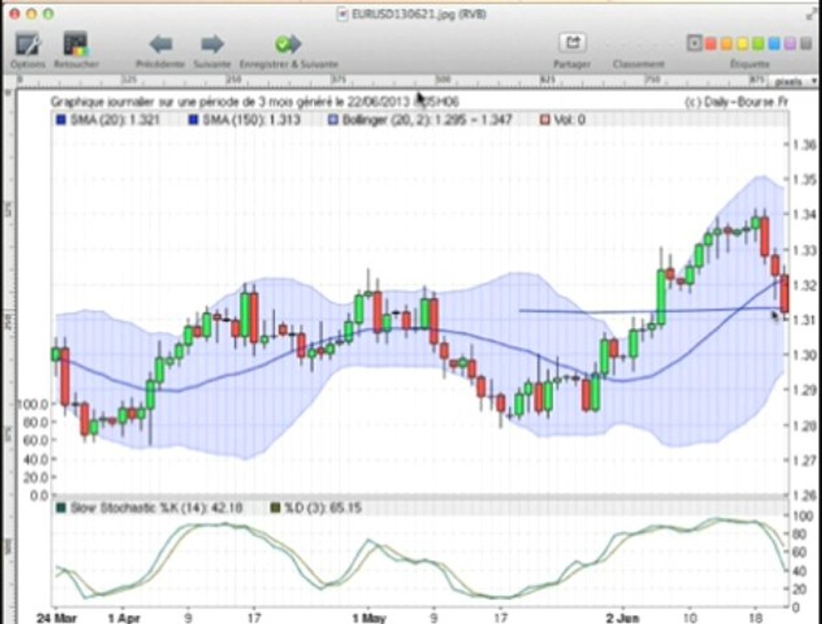Click the %D (3): 65.15 legend
Viewport: 822px width, 624px height.
click(316, 508)
